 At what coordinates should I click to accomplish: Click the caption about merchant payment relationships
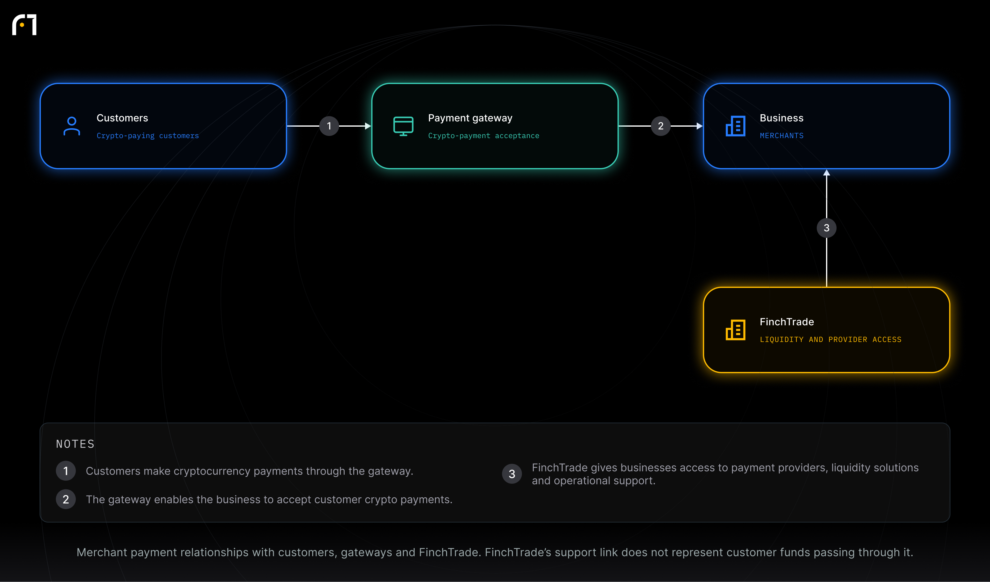(x=495, y=552)
